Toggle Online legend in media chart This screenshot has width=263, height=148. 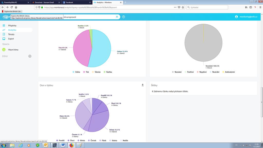pyautogui.click(x=76, y=72)
